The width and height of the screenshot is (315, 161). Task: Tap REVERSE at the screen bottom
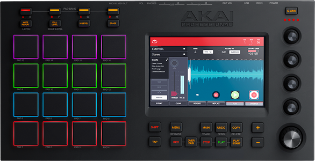coord(197,103)
